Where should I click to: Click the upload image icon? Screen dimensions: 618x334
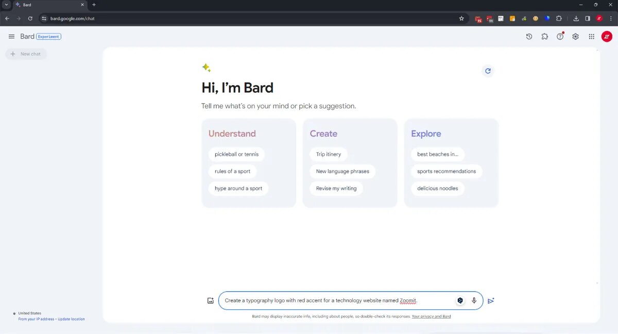point(210,300)
